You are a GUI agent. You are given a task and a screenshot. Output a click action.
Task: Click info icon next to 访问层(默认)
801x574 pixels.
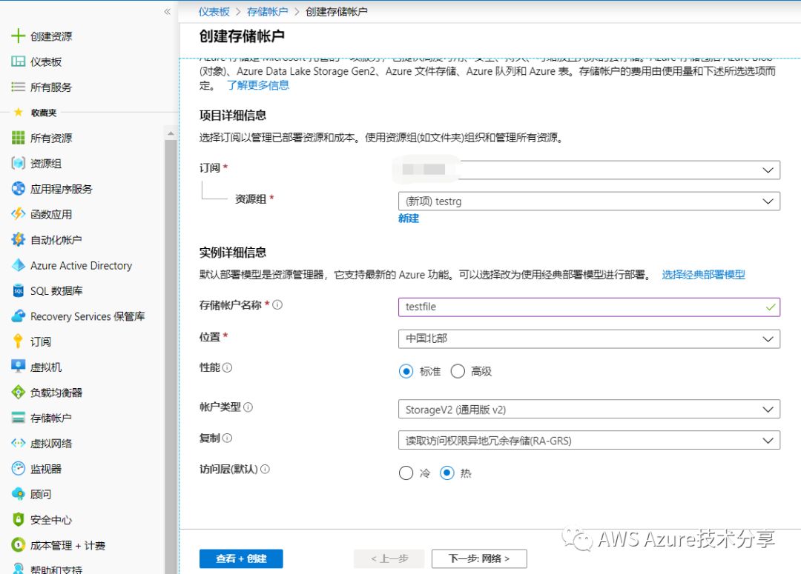coord(265,469)
